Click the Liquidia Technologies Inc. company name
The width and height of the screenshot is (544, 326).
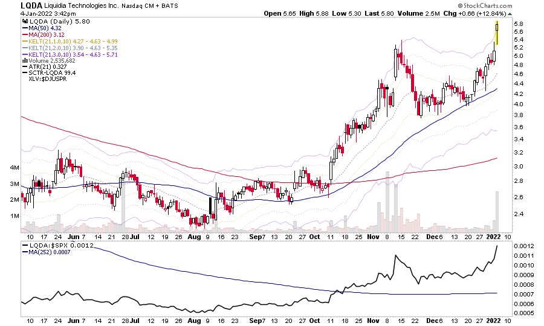82,5
